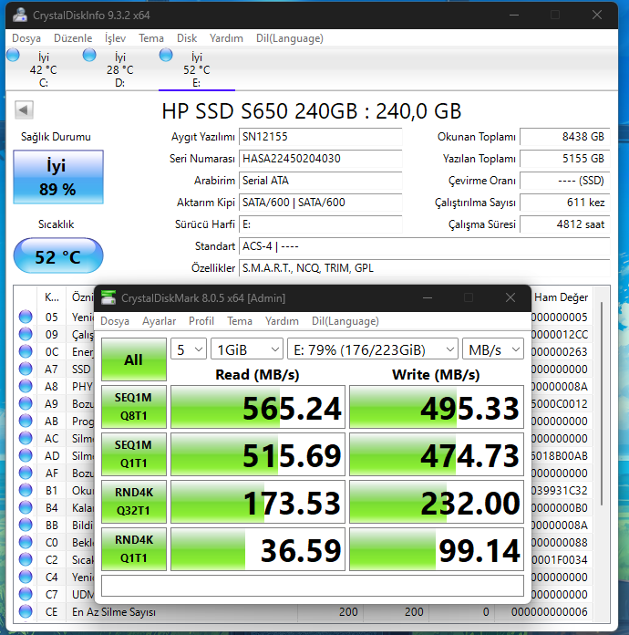Run the RND4K Q32T1 test
The width and height of the screenshot is (629, 635).
[134, 502]
